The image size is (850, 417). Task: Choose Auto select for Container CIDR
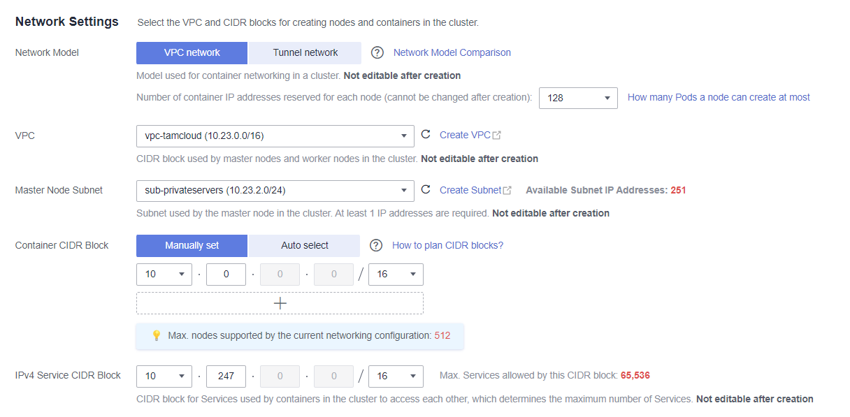pos(304,246)
